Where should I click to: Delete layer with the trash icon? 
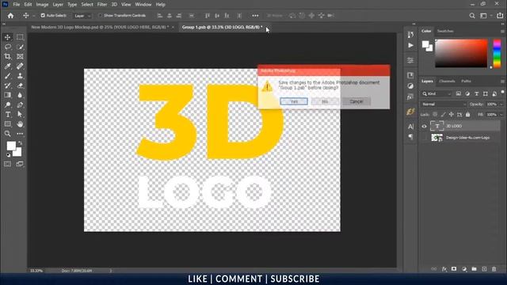pyautogui.click(x=494, y=269)
